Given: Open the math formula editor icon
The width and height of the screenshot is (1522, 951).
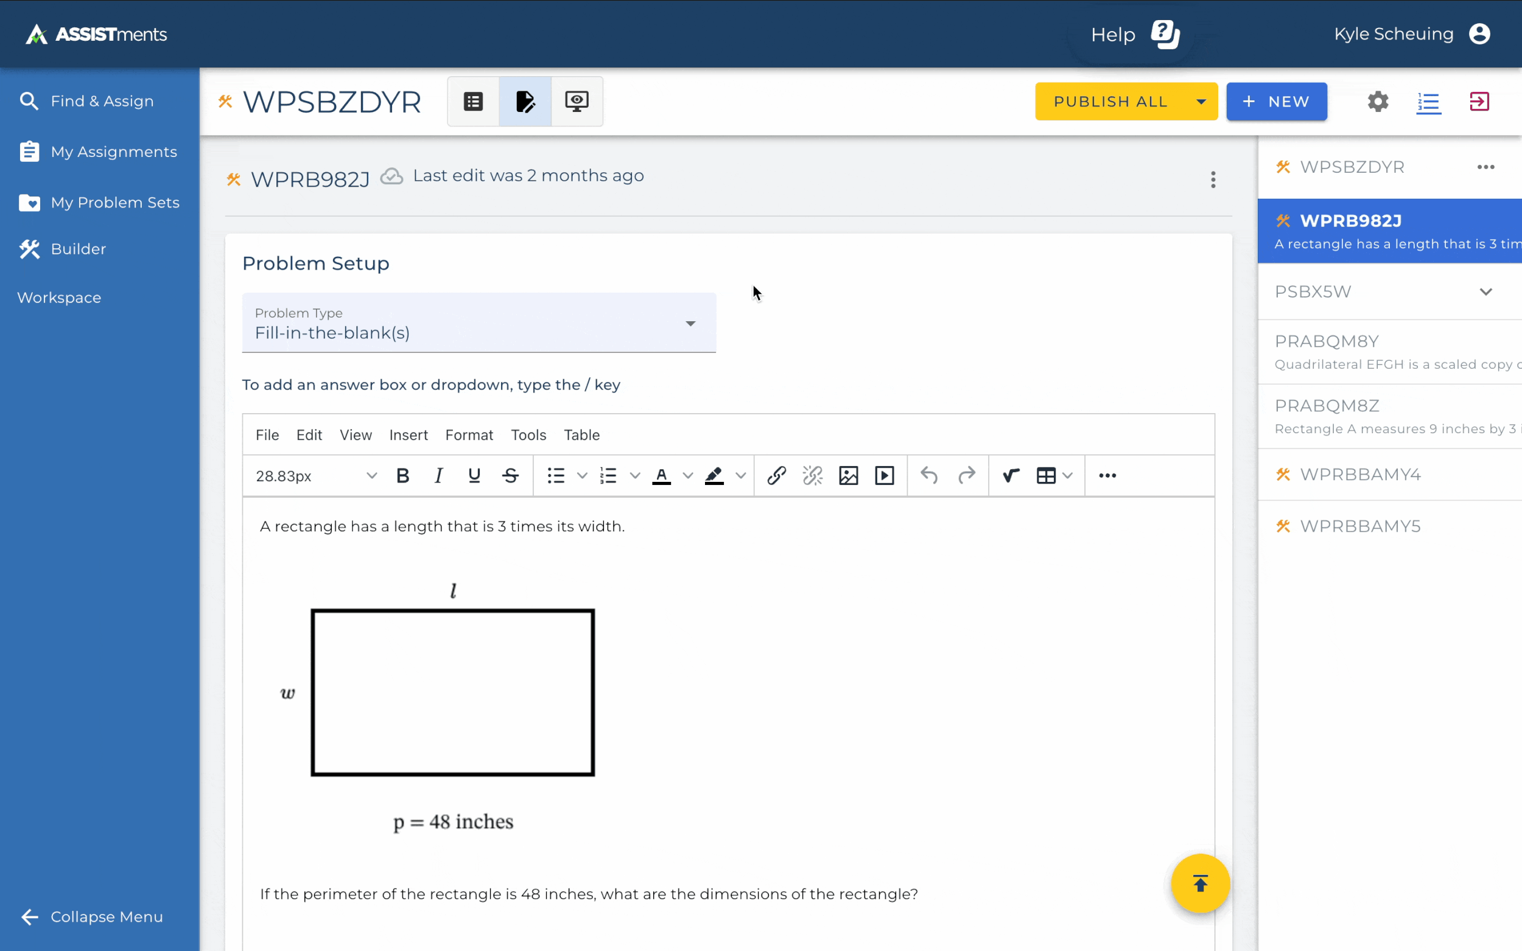Looking at the screenshot, I should [1011, 476].
